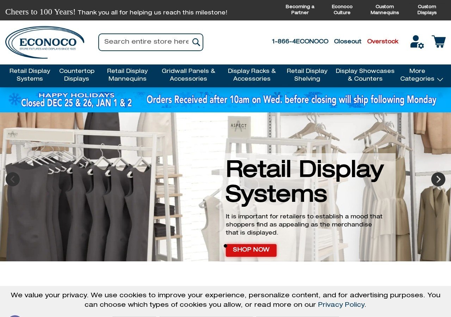This screenshot has height=317, width=451.
Task: Open Becoming a Partner
Action: [299, 10]
